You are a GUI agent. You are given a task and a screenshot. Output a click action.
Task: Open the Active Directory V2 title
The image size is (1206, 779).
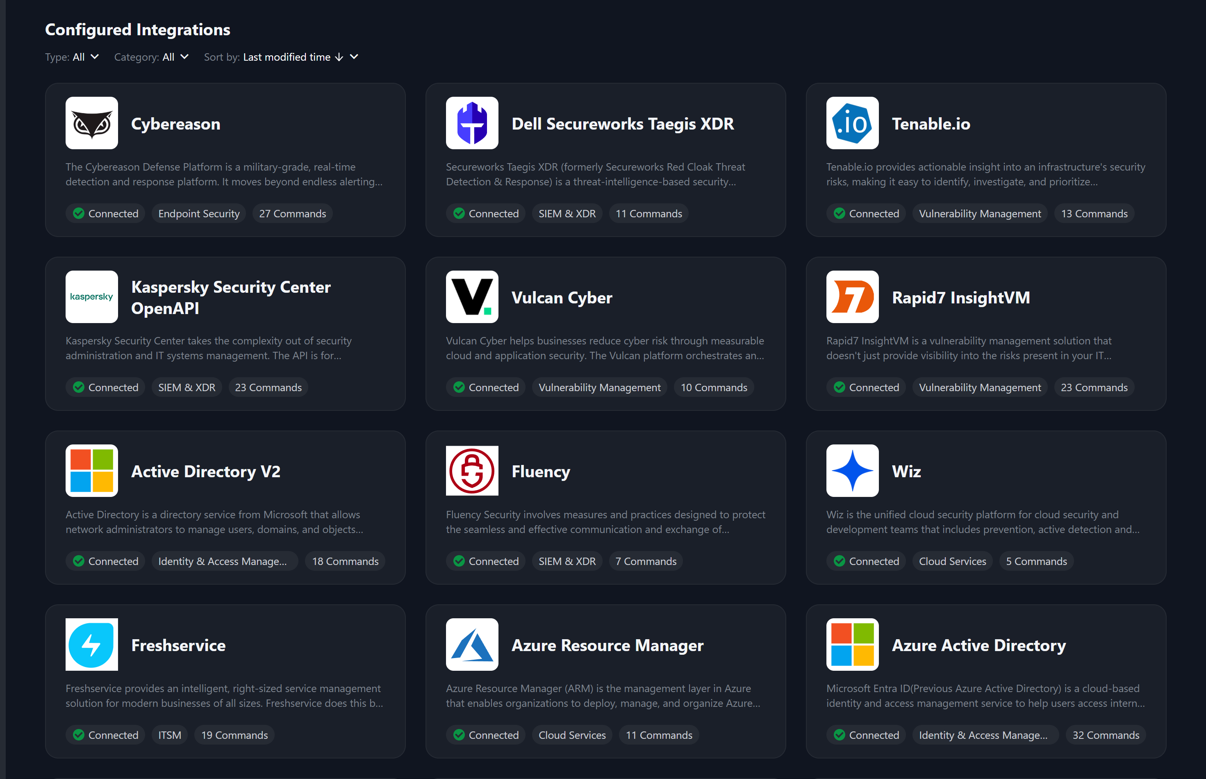(x=205, y=471)
